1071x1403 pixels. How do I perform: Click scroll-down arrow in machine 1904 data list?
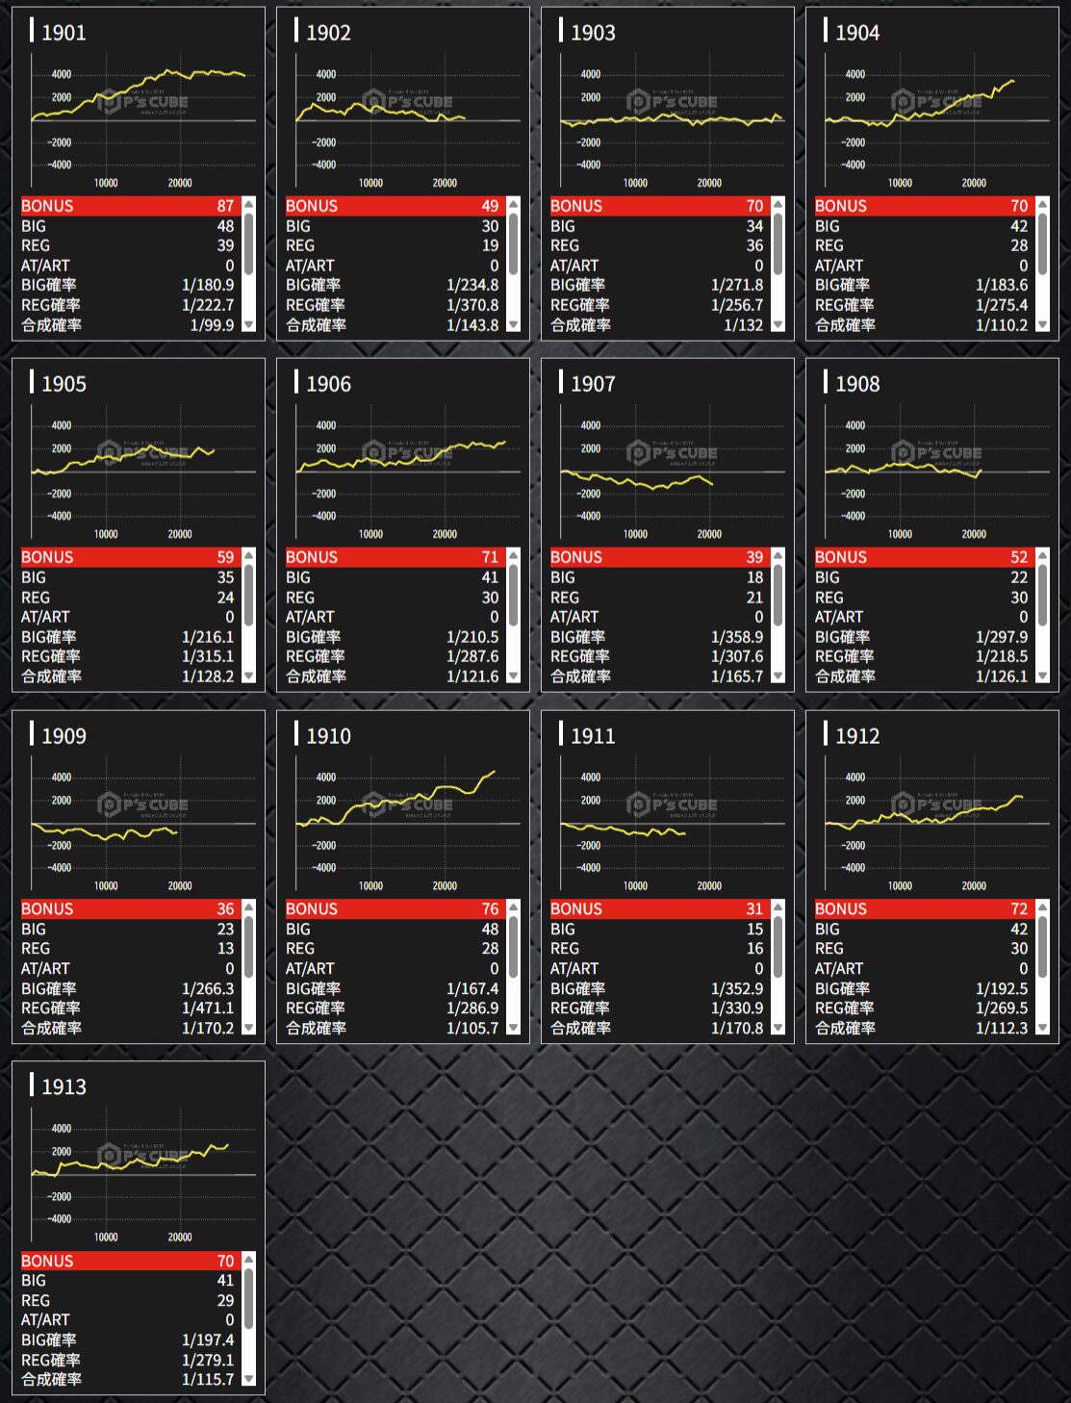(x=1043, y=325)
